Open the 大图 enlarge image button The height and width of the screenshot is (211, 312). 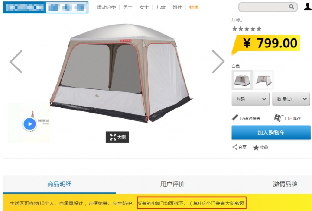pos(117,137)
